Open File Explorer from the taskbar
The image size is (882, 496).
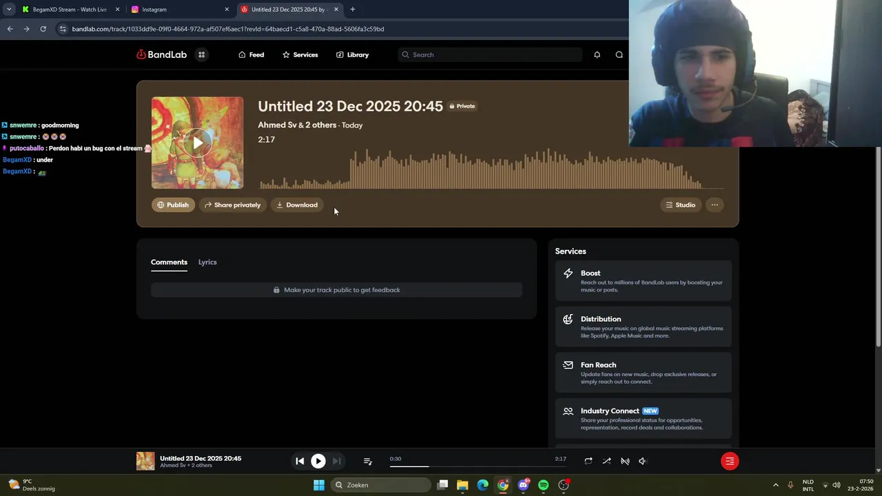462,485
